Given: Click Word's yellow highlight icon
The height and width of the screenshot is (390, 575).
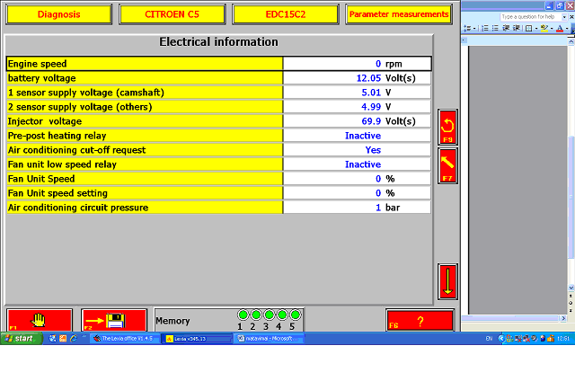Looking at the screenshot, I should (x=544, y=28).
